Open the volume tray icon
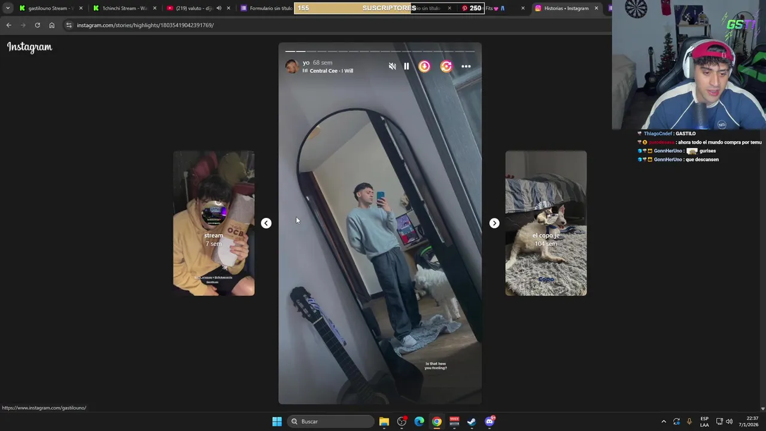The height and width of the screenshot is (431, 766). 729,421
